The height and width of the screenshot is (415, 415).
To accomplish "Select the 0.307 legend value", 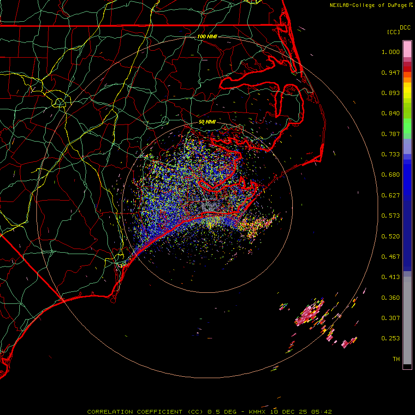I will (391, 318).
